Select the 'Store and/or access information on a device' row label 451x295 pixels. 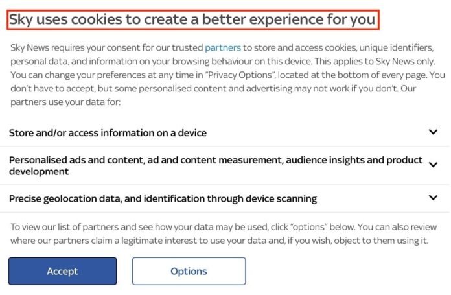point(108,133)
